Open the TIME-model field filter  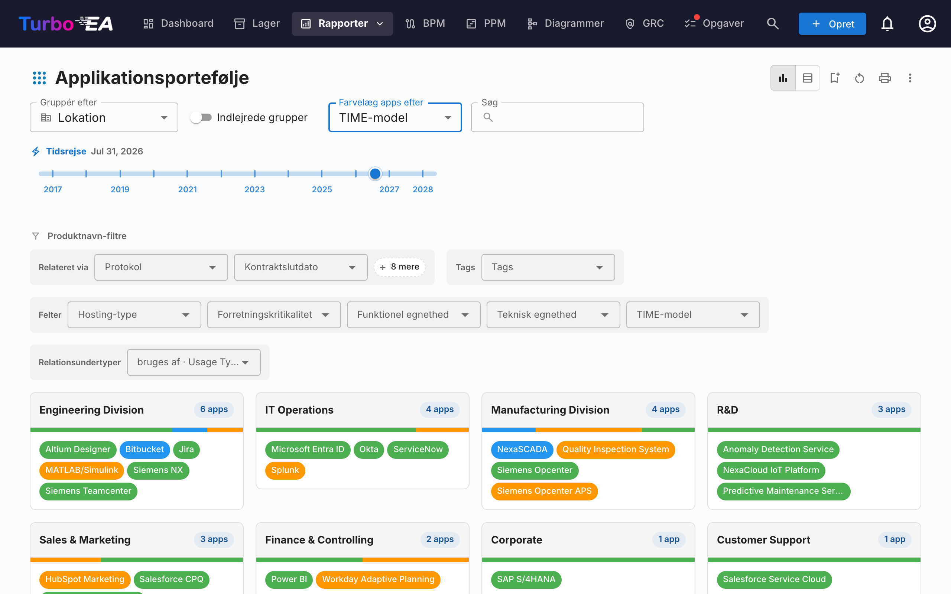[x=693, y=315]
